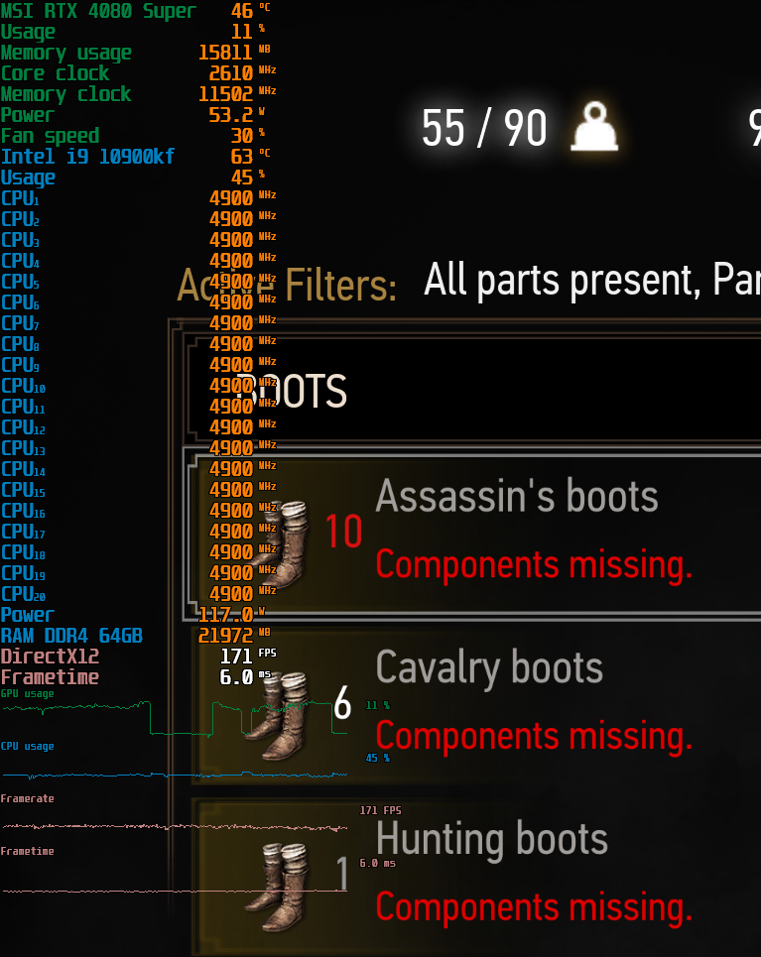Click the 'All parts present' filter text
761x957 pixels.
pos(560,280)
